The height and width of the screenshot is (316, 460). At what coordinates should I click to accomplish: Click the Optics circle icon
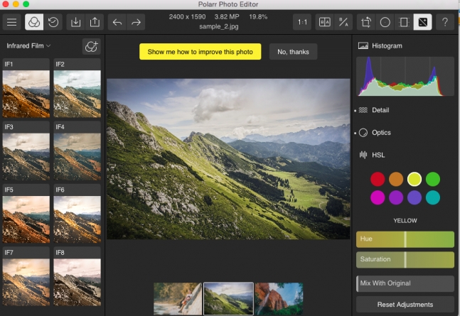(x=363, y=133)
